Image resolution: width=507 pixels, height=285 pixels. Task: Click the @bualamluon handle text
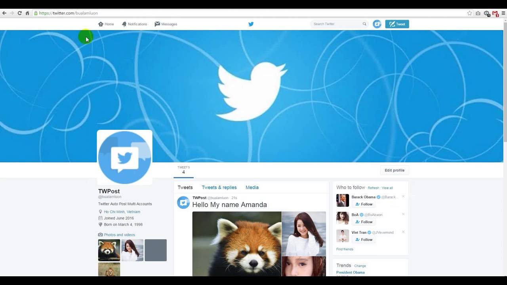tap(110, 197)
